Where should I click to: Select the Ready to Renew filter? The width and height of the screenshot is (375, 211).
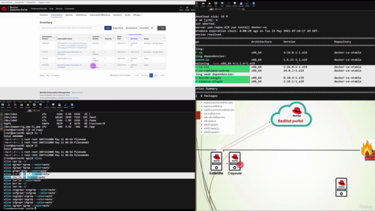[x=118, y=28]
